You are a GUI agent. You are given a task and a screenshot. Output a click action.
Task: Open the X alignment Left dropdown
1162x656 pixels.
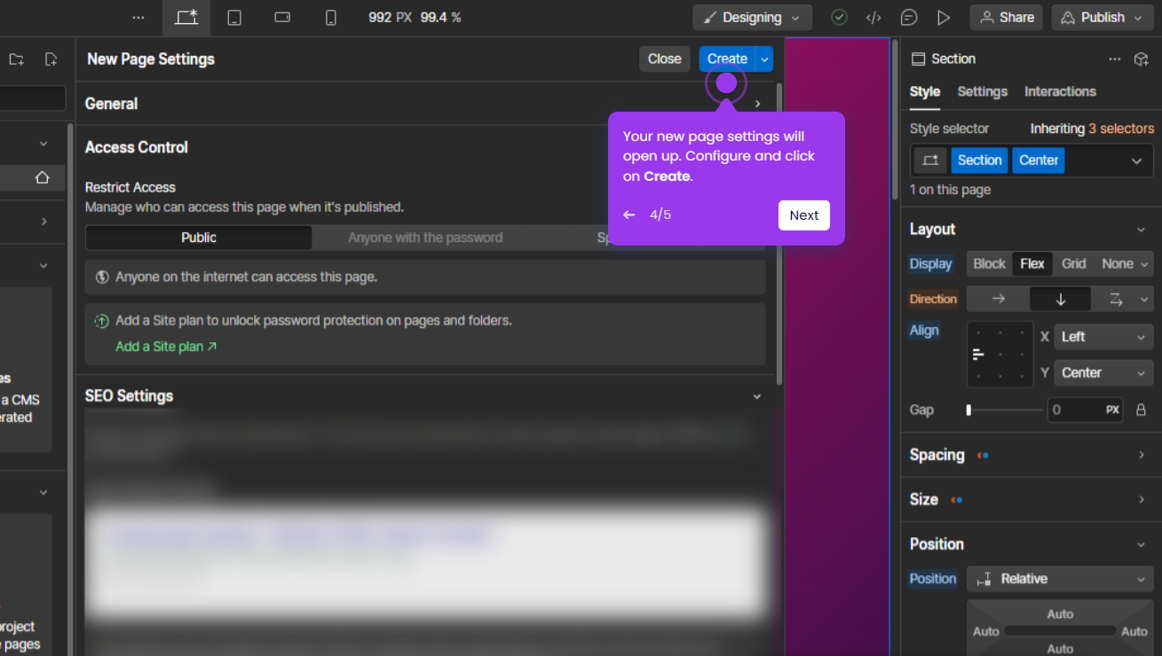click(1103, 337)
